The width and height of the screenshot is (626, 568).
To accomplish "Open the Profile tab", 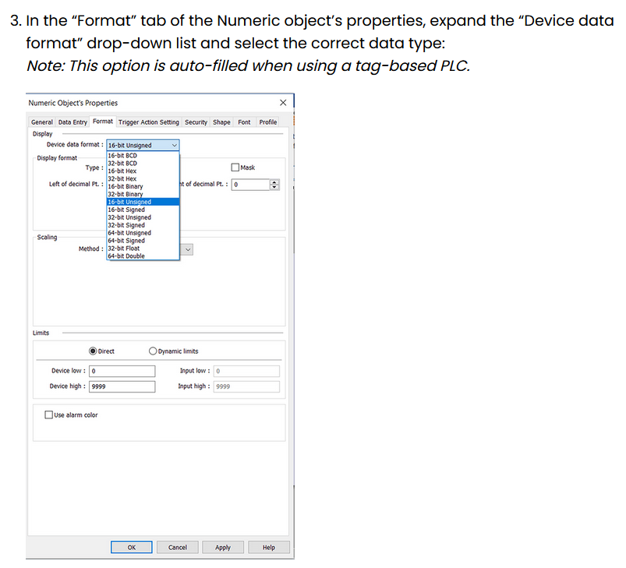I will pos(268,122).
